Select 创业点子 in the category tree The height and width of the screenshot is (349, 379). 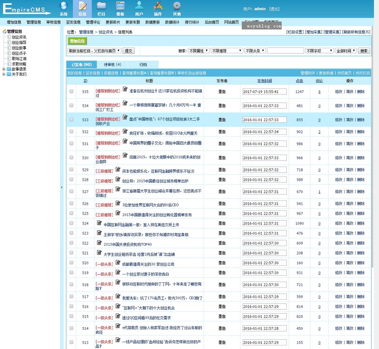pos(19,53)
